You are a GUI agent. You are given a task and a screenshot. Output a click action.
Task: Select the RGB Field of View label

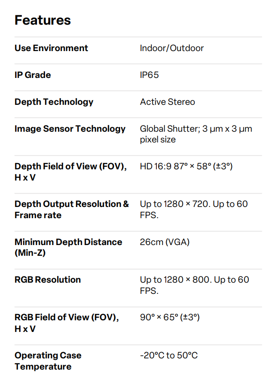tap(67, 323)
